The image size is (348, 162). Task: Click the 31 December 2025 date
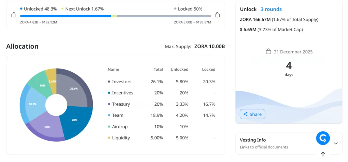pos(293,52)
